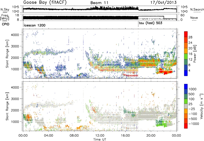
Task: Click the 'tau (fast) 503' mode label
Action: pos(150,23)
